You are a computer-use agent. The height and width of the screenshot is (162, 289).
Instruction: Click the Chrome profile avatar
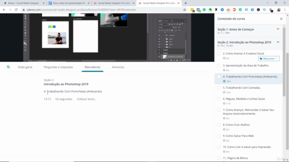coord(279,10)
